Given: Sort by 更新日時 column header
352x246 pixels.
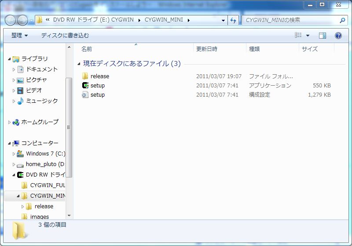Looking at the screenshot, I should pyautogui.click(x=207, y=49).
